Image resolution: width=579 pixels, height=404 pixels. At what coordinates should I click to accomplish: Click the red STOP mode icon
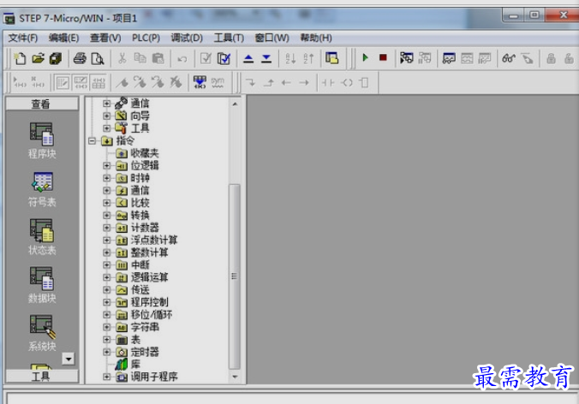tap(383, 57)
